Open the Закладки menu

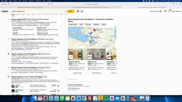(x=31, y=1)
